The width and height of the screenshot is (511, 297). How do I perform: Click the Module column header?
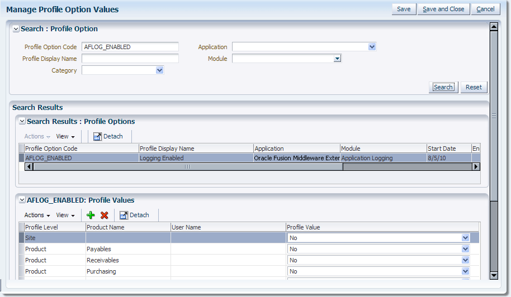point(384,148)
